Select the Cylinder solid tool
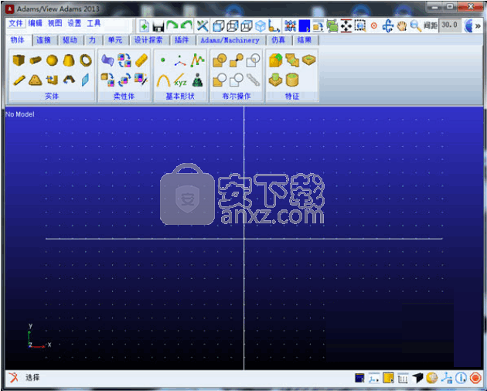Image resolution: width=487 pixels, height=391 pixels. click(x=36, y=60)
